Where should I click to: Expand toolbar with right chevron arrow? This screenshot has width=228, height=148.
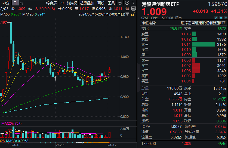[133, 3]
